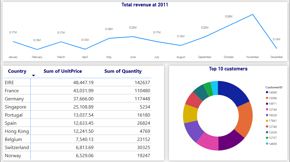
Task: Select Singapore in the Country column
Action: (x=15, y=107)
